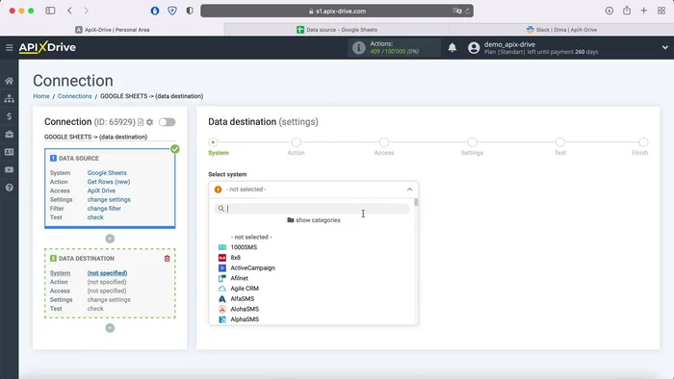Viewport: 674px width, 379px height.
Task: Click the notifications bell icon
Action: point(453,48)
